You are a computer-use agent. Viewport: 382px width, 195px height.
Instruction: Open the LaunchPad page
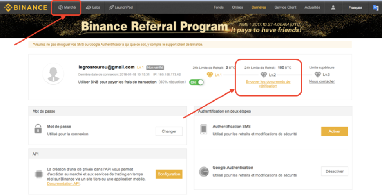tap(121, 7)
